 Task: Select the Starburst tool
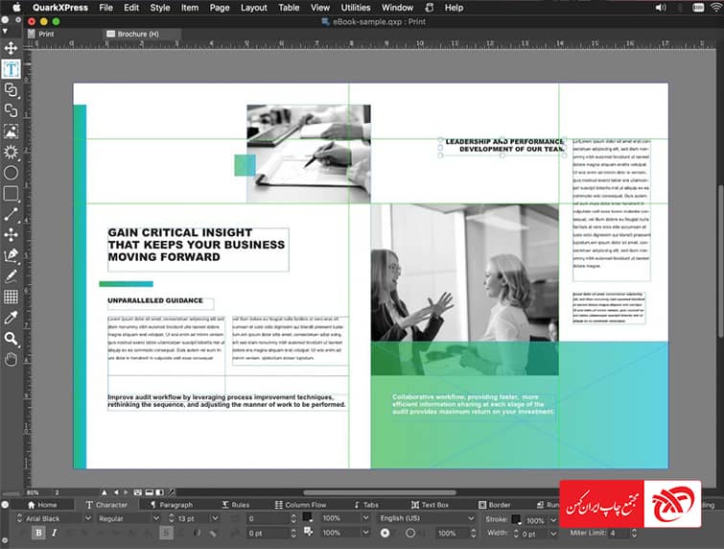(11, 152)
